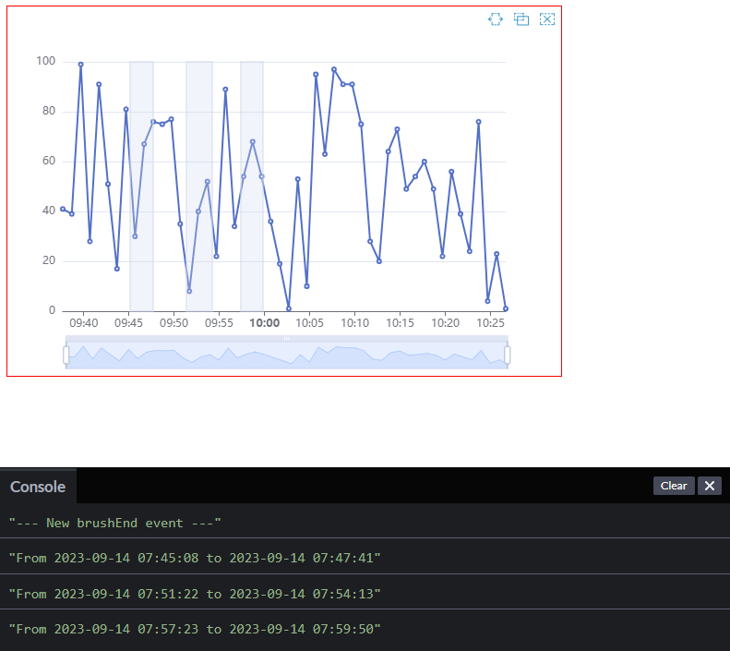The image size is (730, 651).
Task: Click the data zoom top mover bar
Action: (287, 338)
